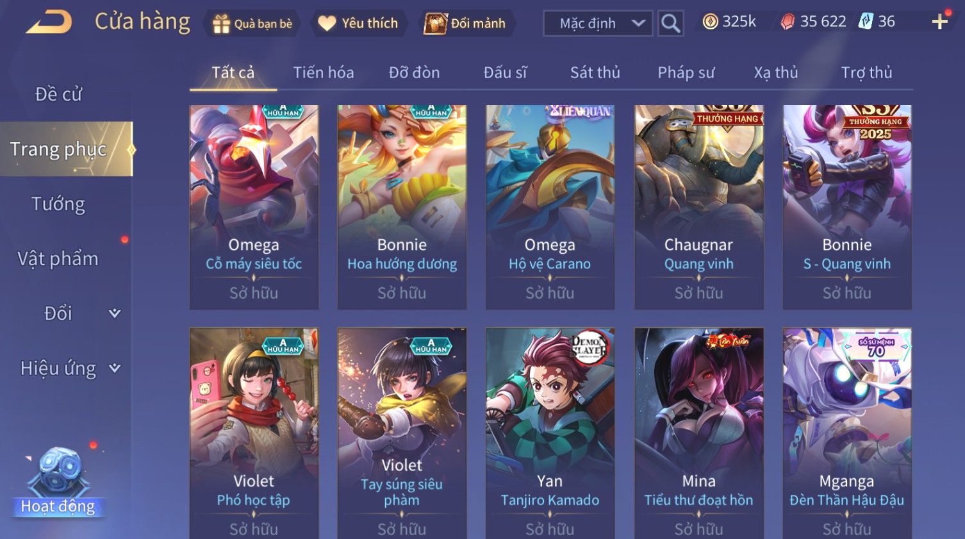Open Yêu thích favorites button
Screen dimensions: 965x539
(x=359, y=24)
